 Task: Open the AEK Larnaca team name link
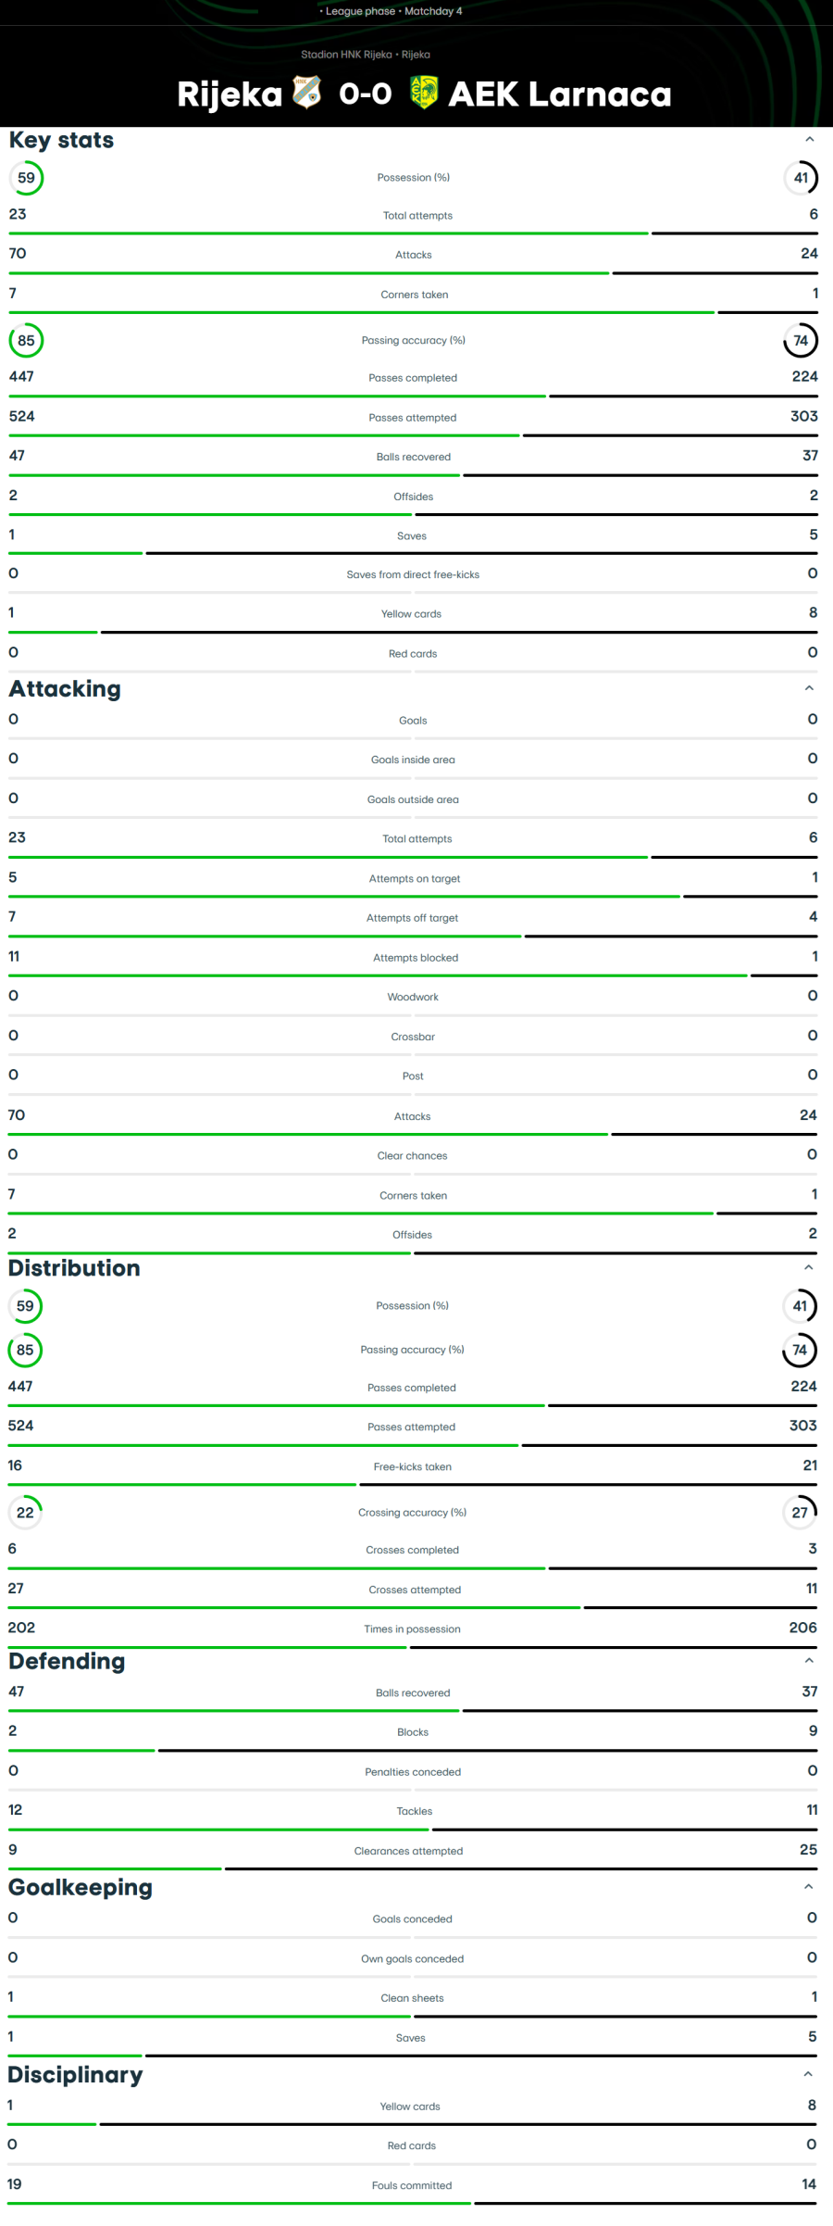[560, 94]
